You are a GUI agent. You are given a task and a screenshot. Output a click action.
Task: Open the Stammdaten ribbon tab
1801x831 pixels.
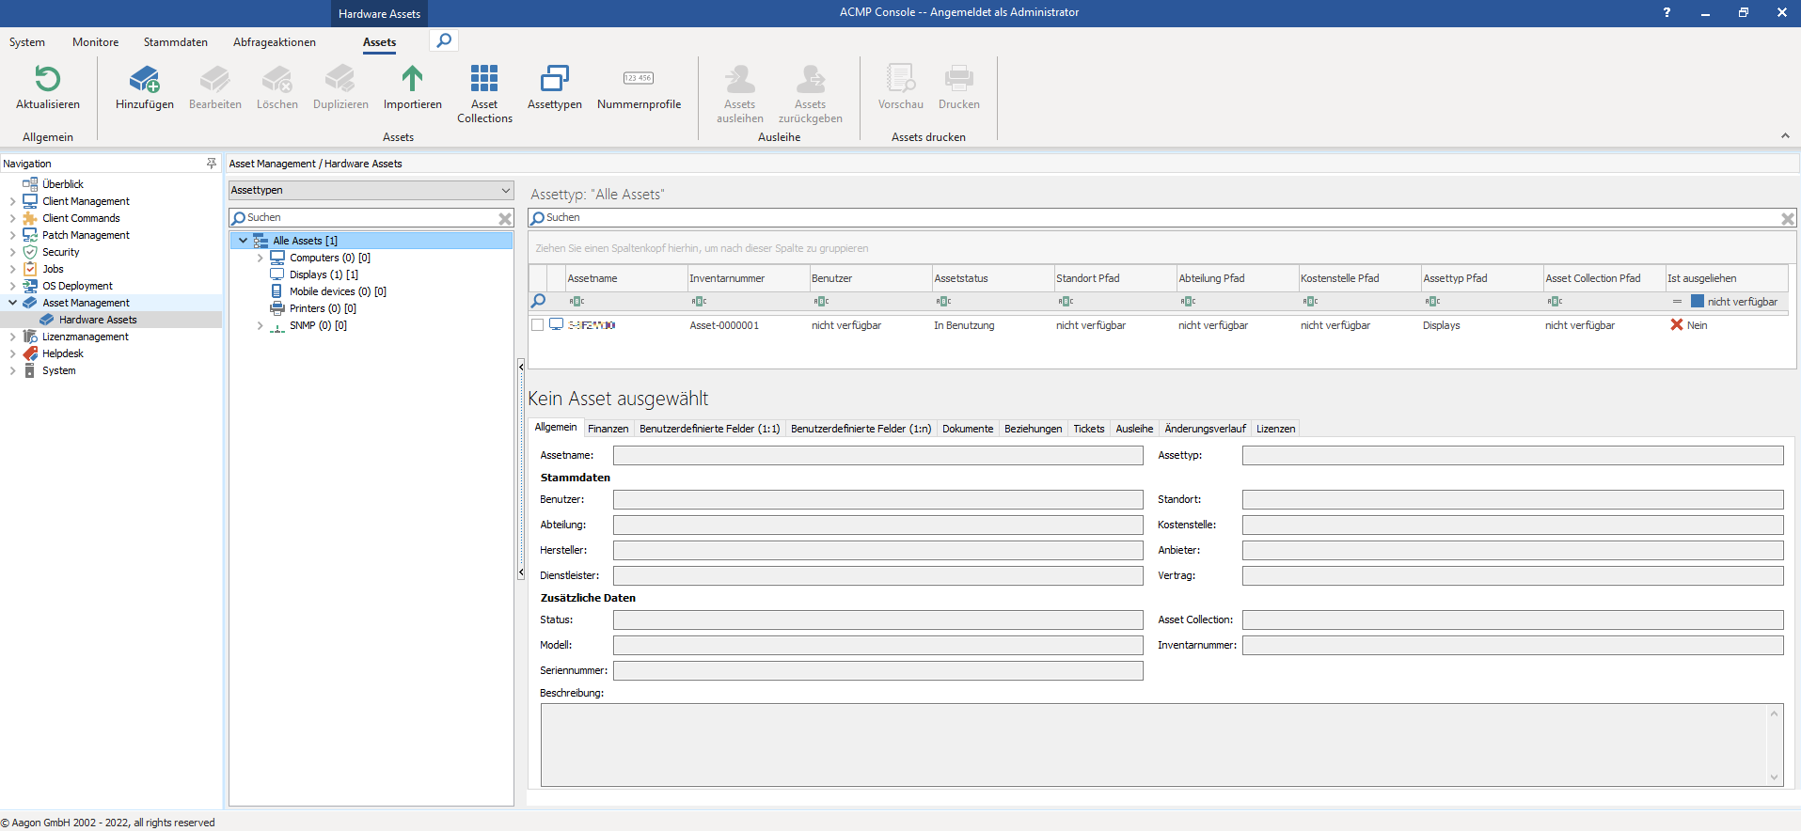(x=176, y=42)
